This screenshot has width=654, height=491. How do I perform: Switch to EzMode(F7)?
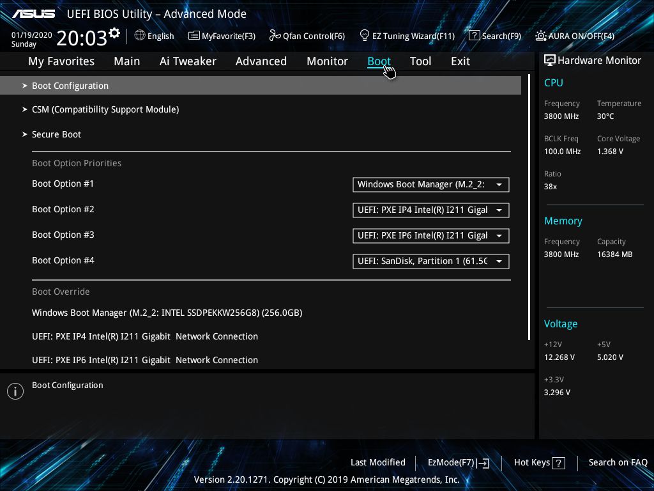pos(459,463)
